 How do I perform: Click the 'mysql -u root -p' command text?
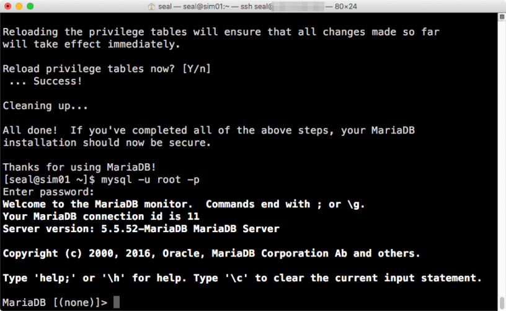point(151,180)
